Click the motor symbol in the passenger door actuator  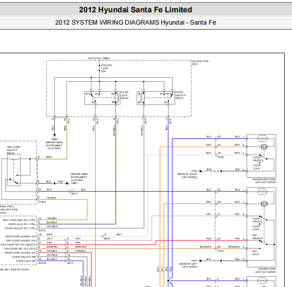click(264, 147)
